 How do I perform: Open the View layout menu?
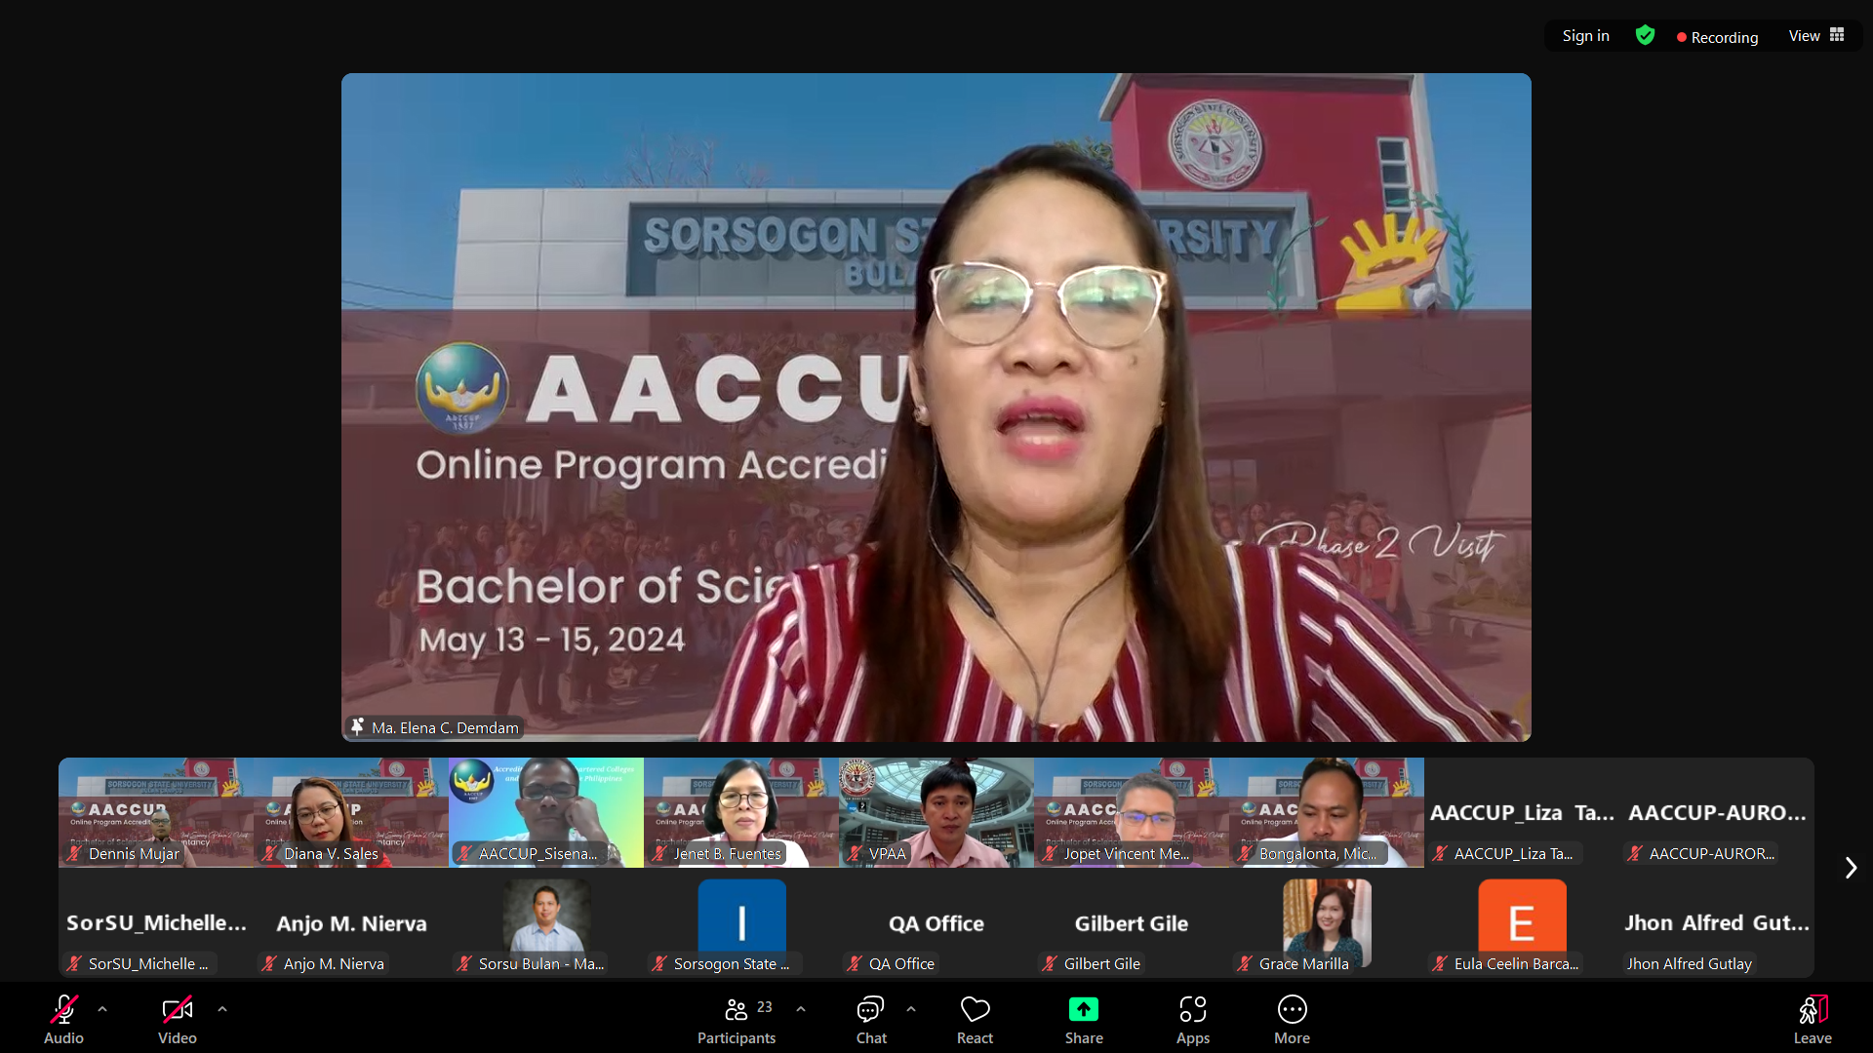point(1815,36)
